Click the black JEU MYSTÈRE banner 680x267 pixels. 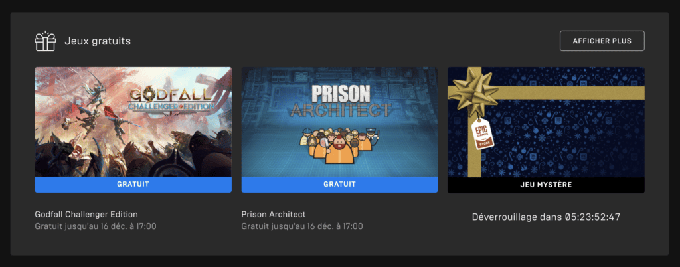546,185
